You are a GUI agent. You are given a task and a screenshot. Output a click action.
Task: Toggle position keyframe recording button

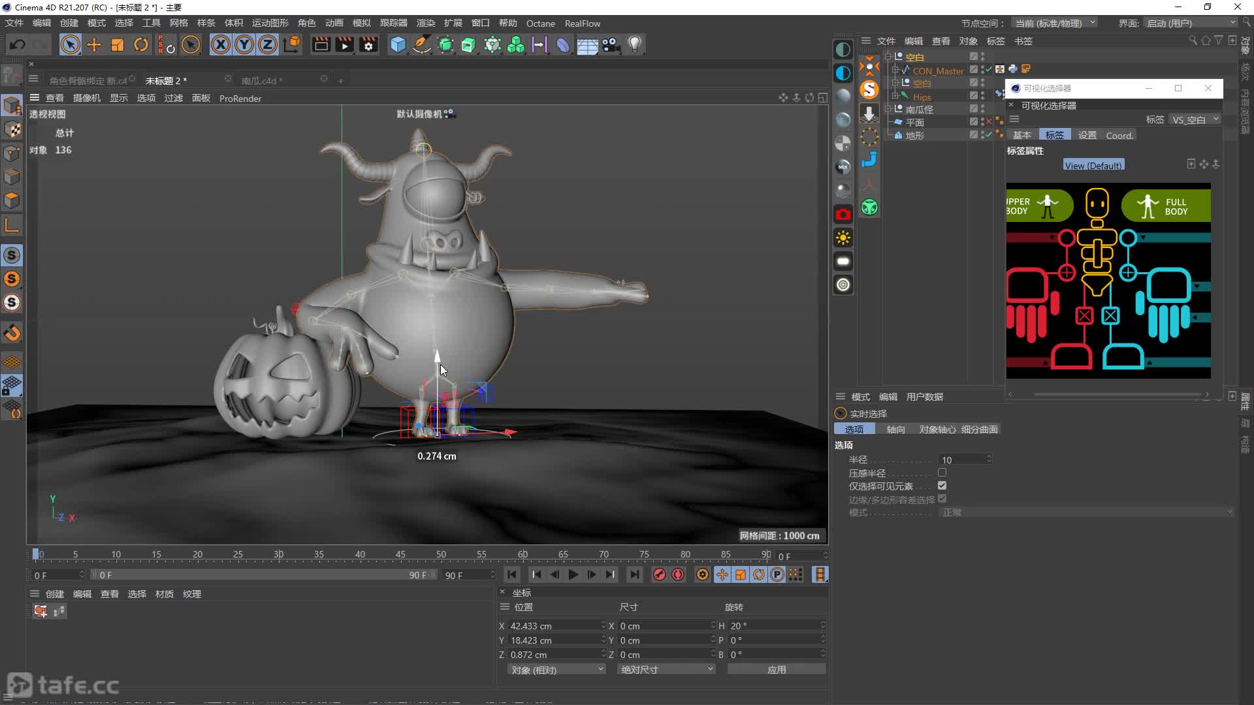pyautogui.click(x=722, y=574)
